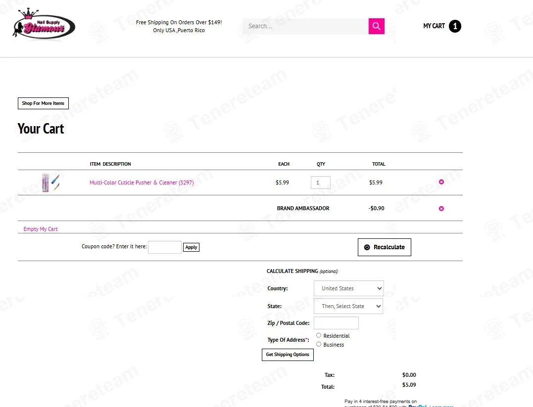Open the Multi-Color Cuticle Pusher & Cleaner link
The width and height of the screenshot is (533, 407).
click(x=142, y=182)
